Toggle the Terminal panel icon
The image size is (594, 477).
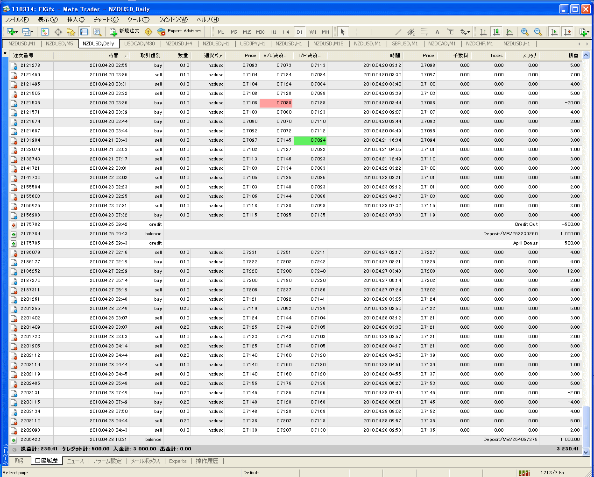pos(84,32)
